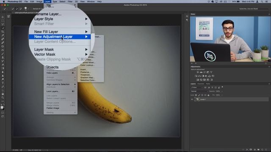Viewport: 271px width, 152px height.
Task: Add Invert adjustment icon in Adjustments panel
Action: click(198, 80)
